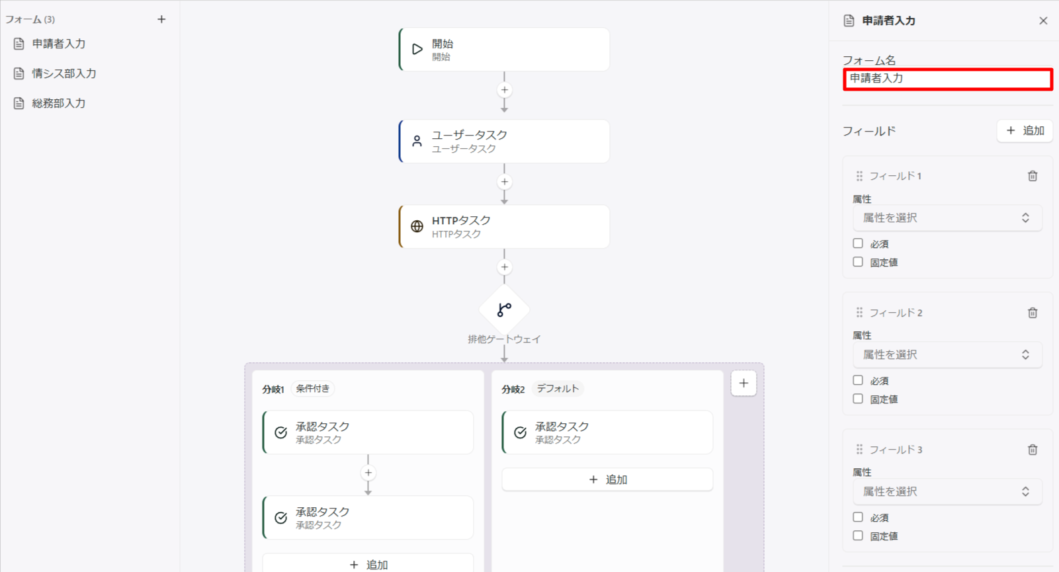Open 総務部入力 form in list
Image resolution: width=1059 pixels, height=572 pixels.
pyautogui.click(x=59, y=103)
